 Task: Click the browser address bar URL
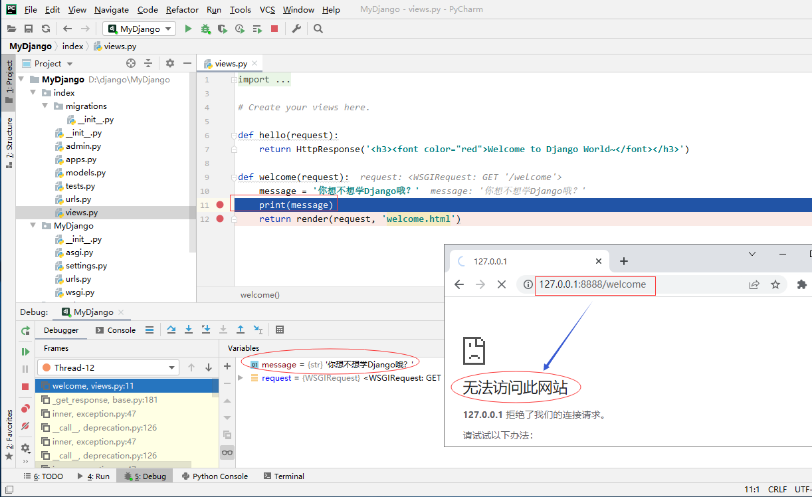click(593, 284)
